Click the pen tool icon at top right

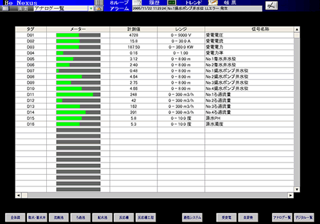pyautogui.click(x=271, y=5)
